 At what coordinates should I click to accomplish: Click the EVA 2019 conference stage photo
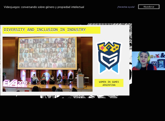coord(47,64)
